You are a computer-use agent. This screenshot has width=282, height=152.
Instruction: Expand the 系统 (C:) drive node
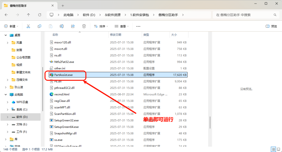(x=7, y=110)
